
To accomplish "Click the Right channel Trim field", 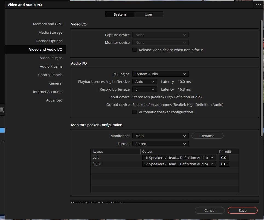I will [224, 164].
